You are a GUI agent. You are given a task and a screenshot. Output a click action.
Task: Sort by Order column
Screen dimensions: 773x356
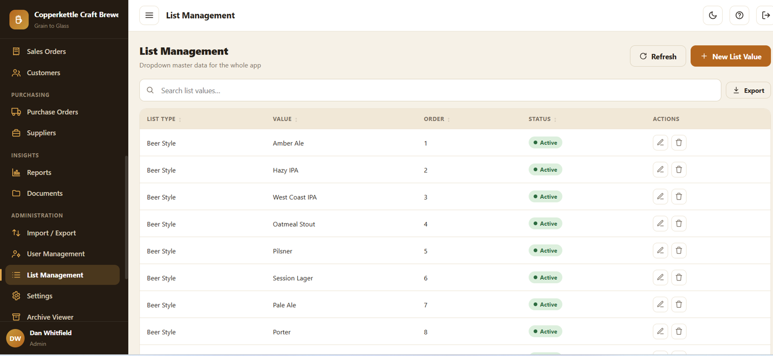tap(437, 119)
